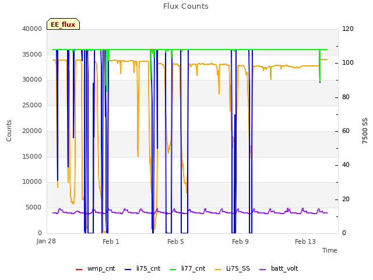
Task: Click the 40 right axis value
Action: 346,164
